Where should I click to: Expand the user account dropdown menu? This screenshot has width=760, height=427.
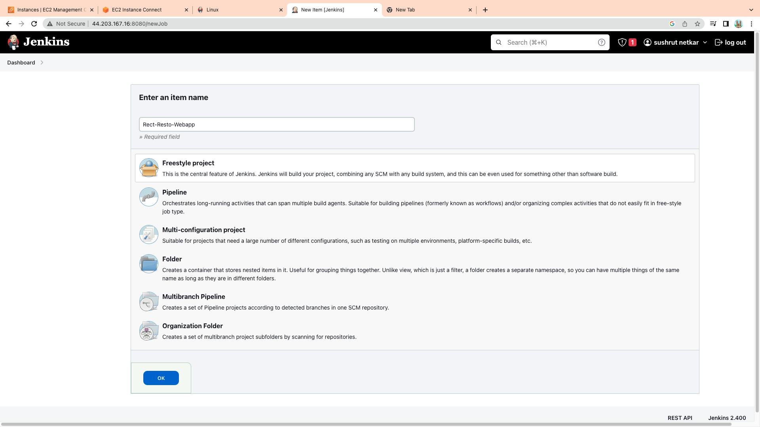(x=704, y=42)
